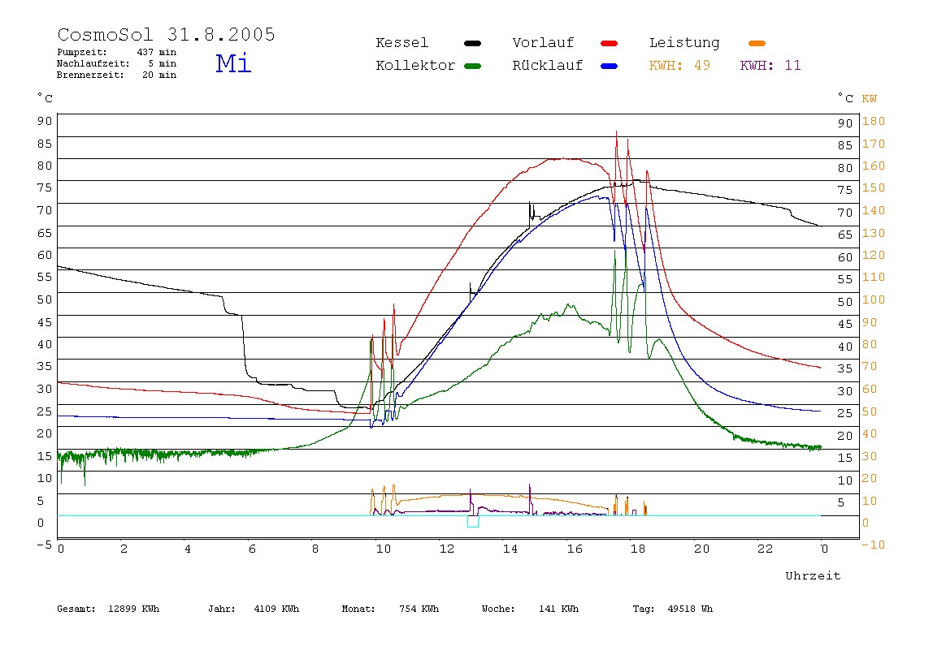
Task: Click the "Jahr:" footer label
Action: (221, 609)
